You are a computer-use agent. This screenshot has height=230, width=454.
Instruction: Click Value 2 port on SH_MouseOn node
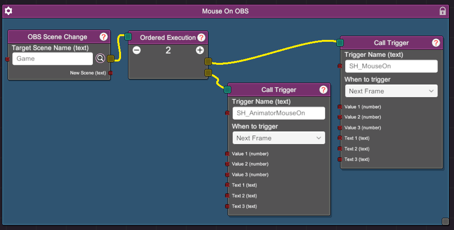340,117
